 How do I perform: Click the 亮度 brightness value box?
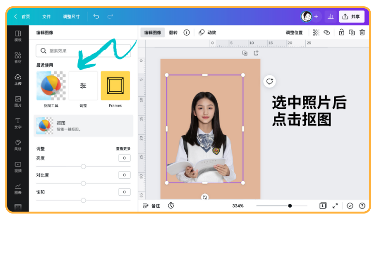pyautogui.click(x=124, y=158)
